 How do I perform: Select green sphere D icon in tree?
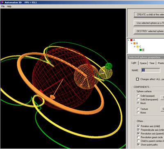point(141,50)
